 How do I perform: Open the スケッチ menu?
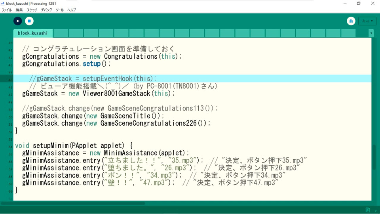coord(32,10)
